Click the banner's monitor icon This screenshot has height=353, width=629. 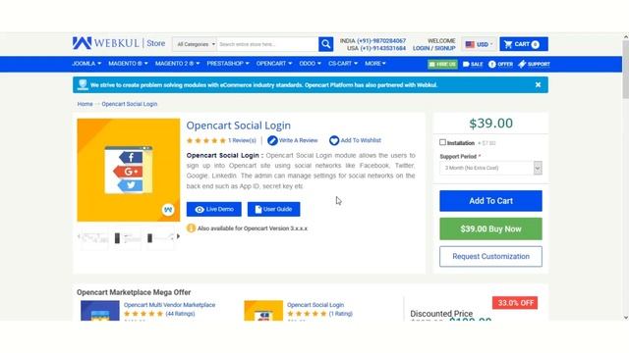[83, 84]
